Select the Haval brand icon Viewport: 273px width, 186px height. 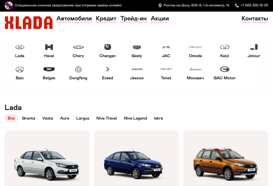(49, 47)
